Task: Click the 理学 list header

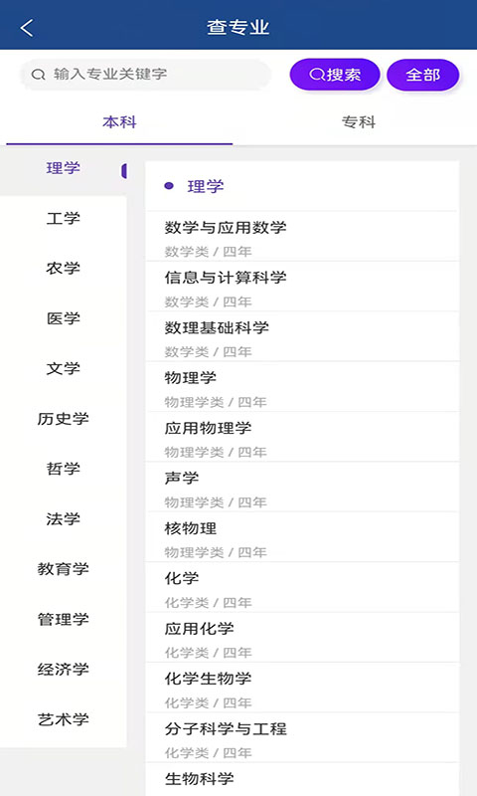Action: coord(302,186)
